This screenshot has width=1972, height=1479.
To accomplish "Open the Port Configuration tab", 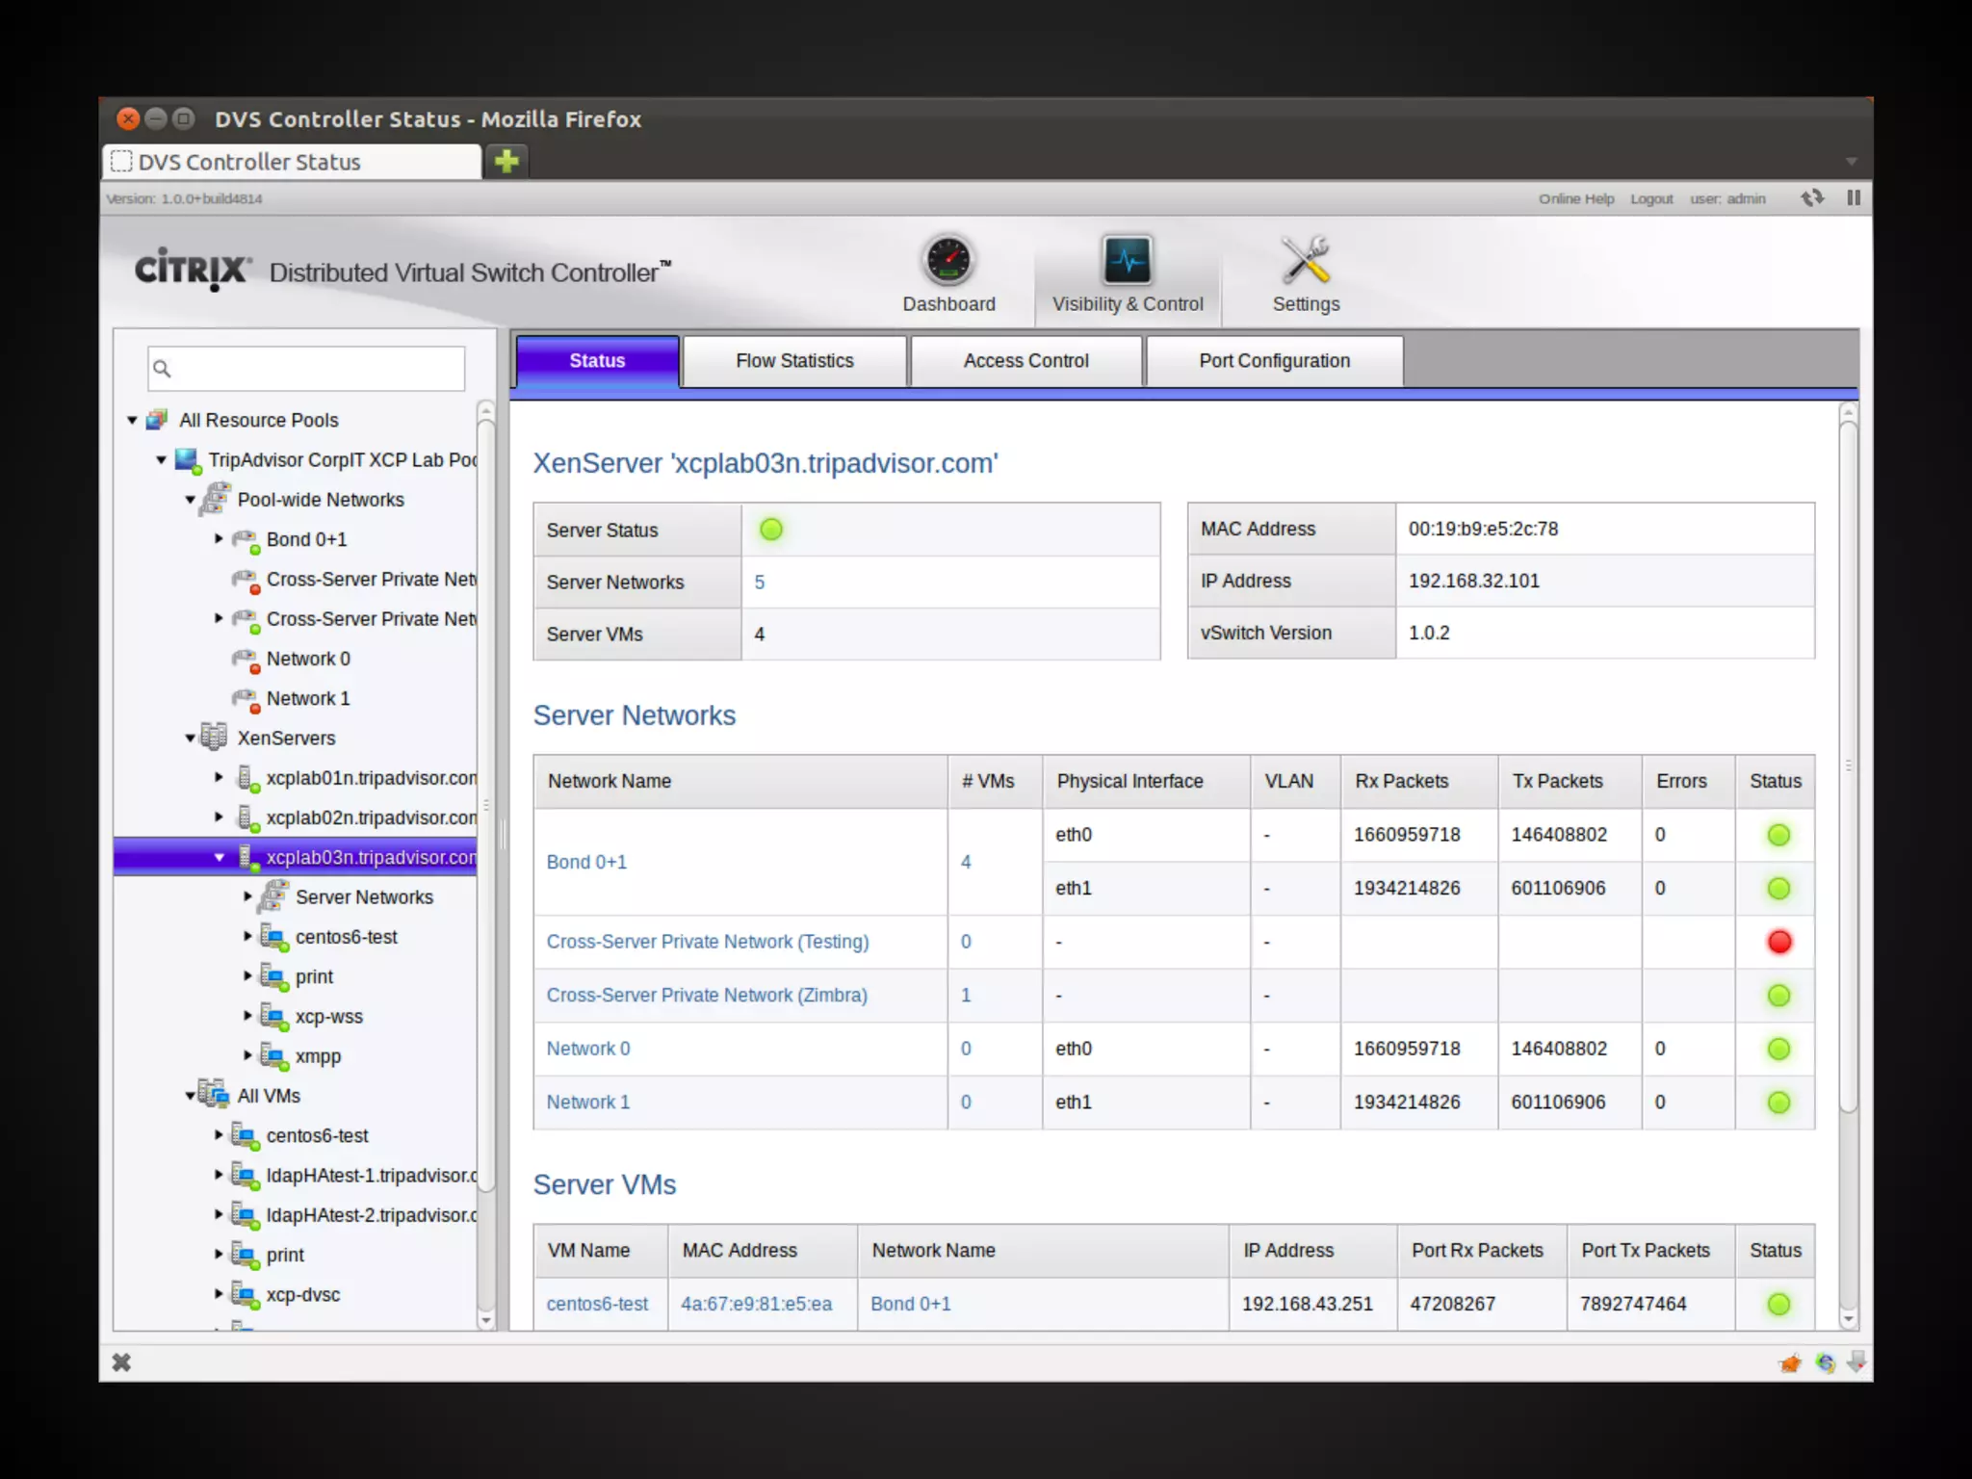I will 1274,361.
